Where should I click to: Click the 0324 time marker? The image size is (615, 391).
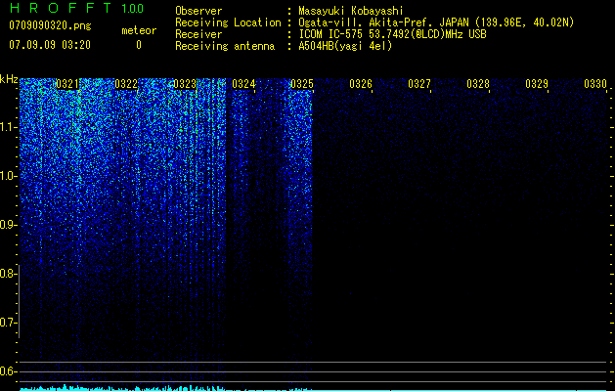pos(243,84)
